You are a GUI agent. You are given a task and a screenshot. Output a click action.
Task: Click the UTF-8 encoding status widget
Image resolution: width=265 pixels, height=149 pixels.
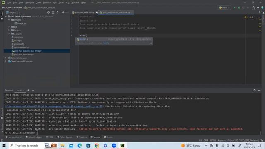[213, 140]
